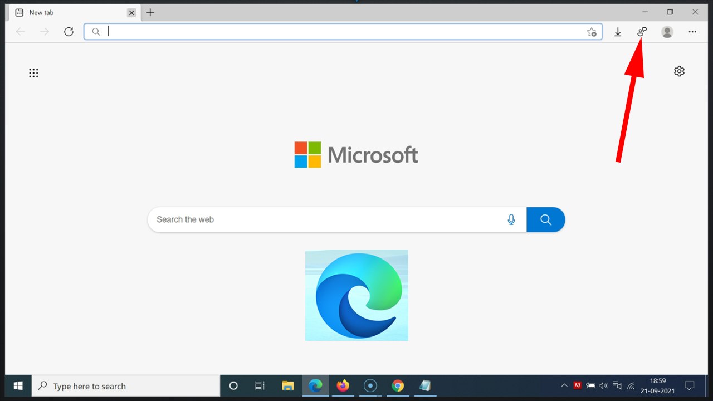Open Task View in taskbar
Image resolution: width=713 pixels, height=401 pixels.
[260, 385]
